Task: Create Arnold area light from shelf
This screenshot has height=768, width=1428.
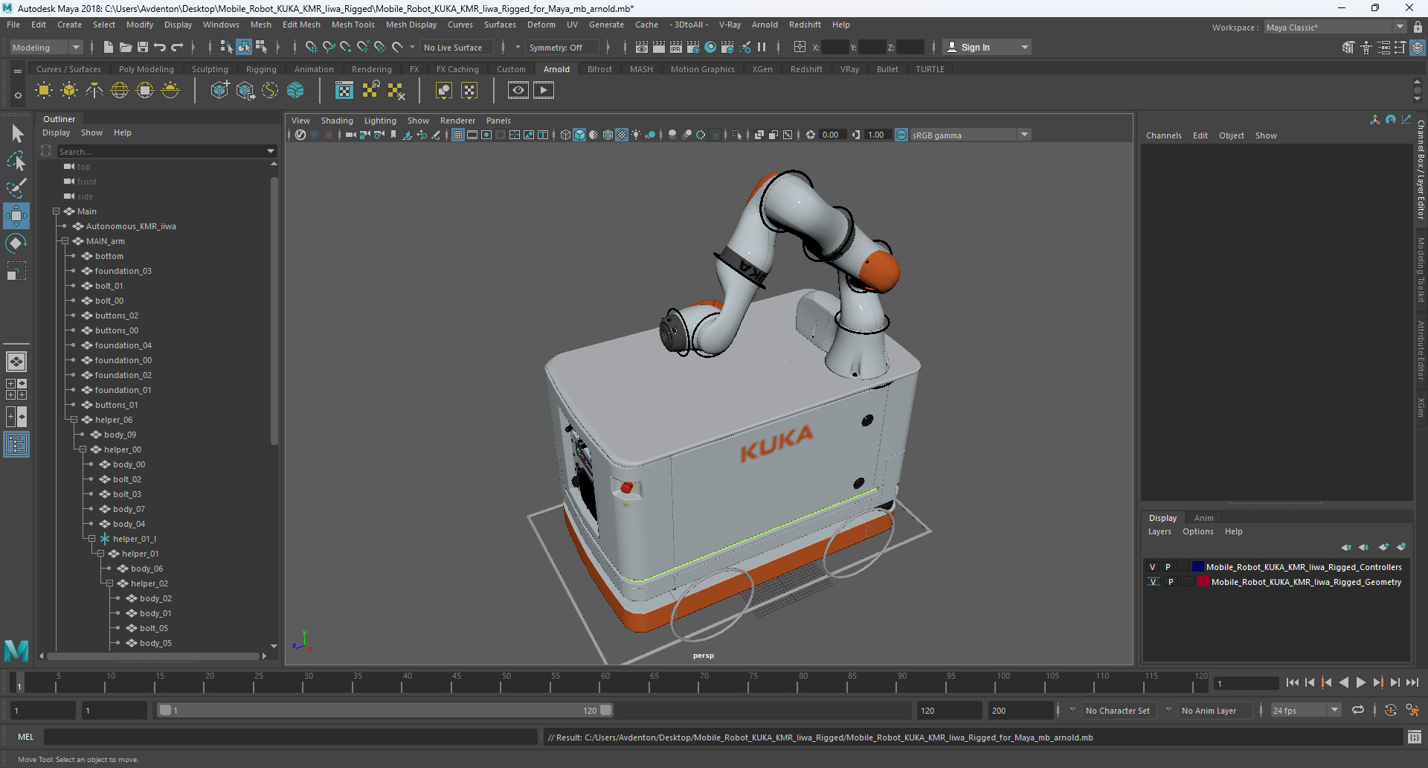Action: point(44,91)
